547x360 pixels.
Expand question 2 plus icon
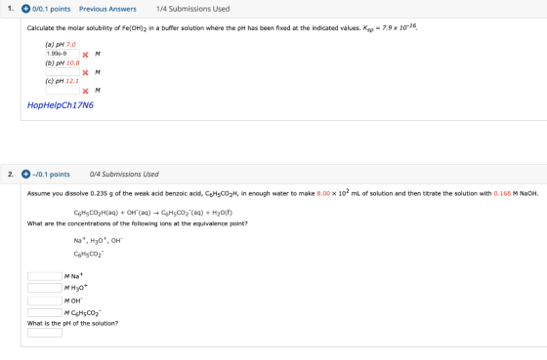pyautogui.click(x=25, y=174)
